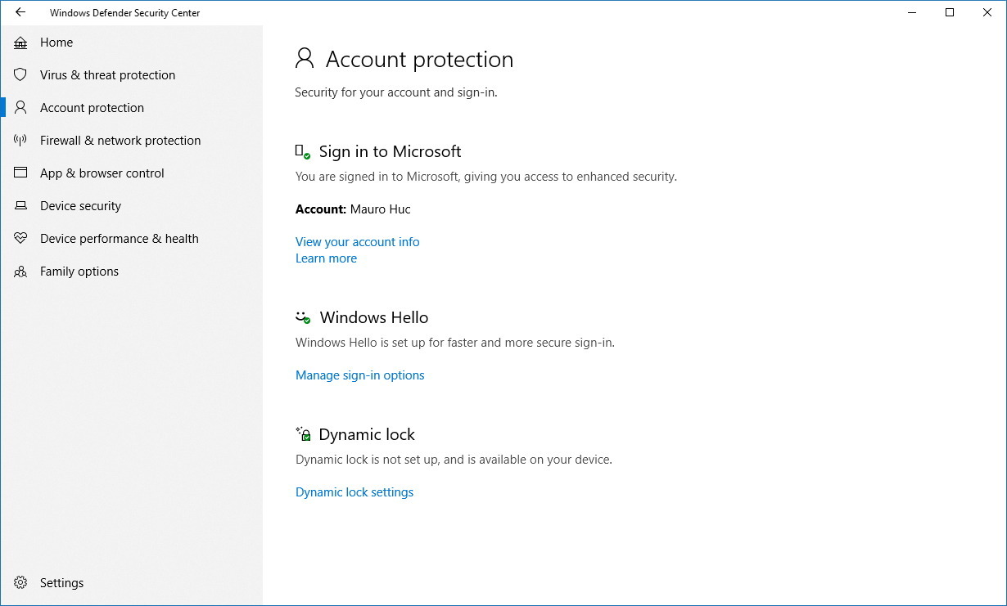Open Dynamic lock settings link

tap(354, 492)
